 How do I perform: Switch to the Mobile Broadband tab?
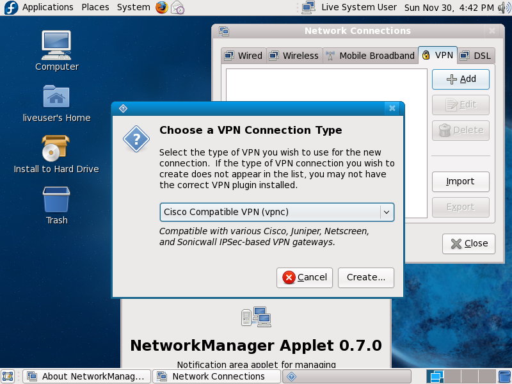[371, 56]
